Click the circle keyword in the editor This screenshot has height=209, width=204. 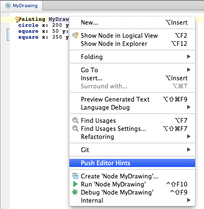coord(28,25)
